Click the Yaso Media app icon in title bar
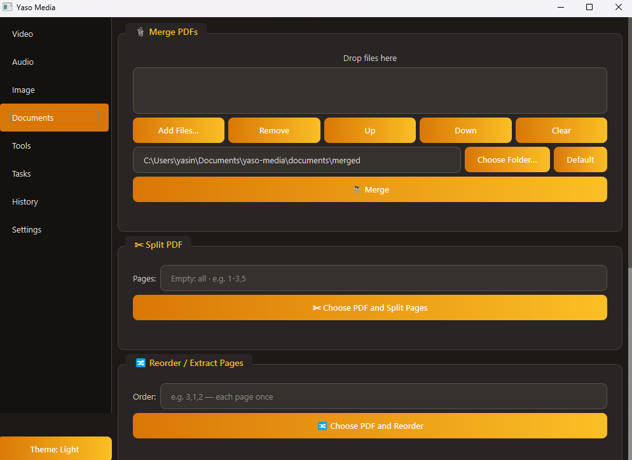The image size is (632, 460). (7, 7)
